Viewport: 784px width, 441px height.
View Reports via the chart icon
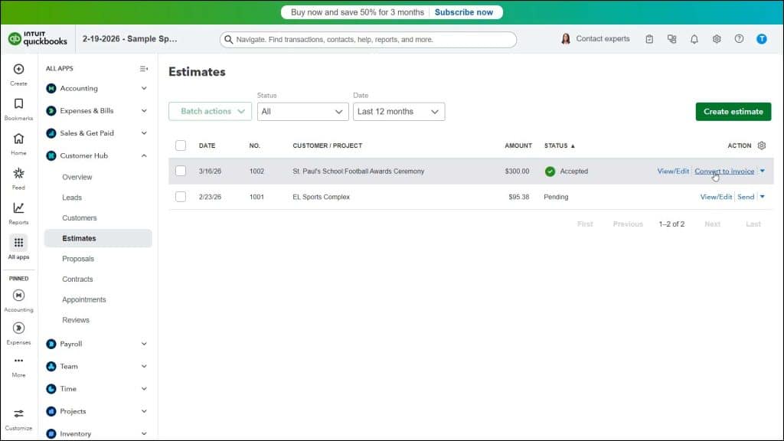18,208
